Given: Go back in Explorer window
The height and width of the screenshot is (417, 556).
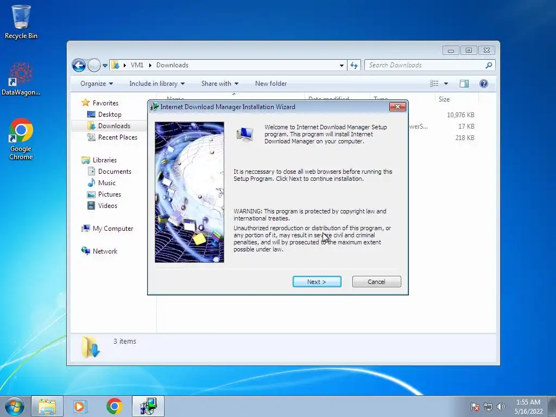Looking at the screenshot, I should tap(79, 65).
